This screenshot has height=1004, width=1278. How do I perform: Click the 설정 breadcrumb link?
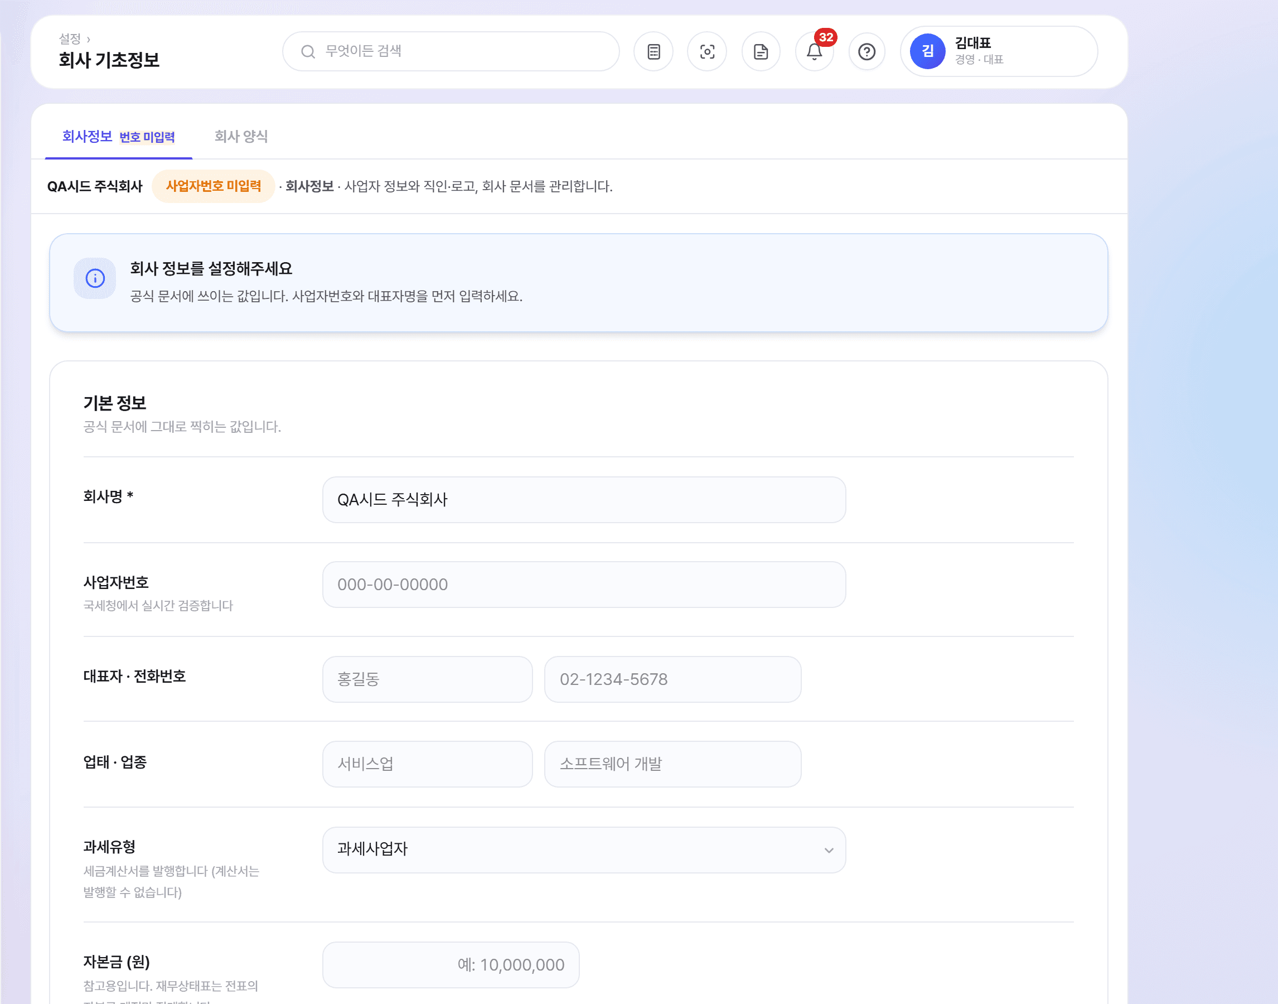(69, 39)
